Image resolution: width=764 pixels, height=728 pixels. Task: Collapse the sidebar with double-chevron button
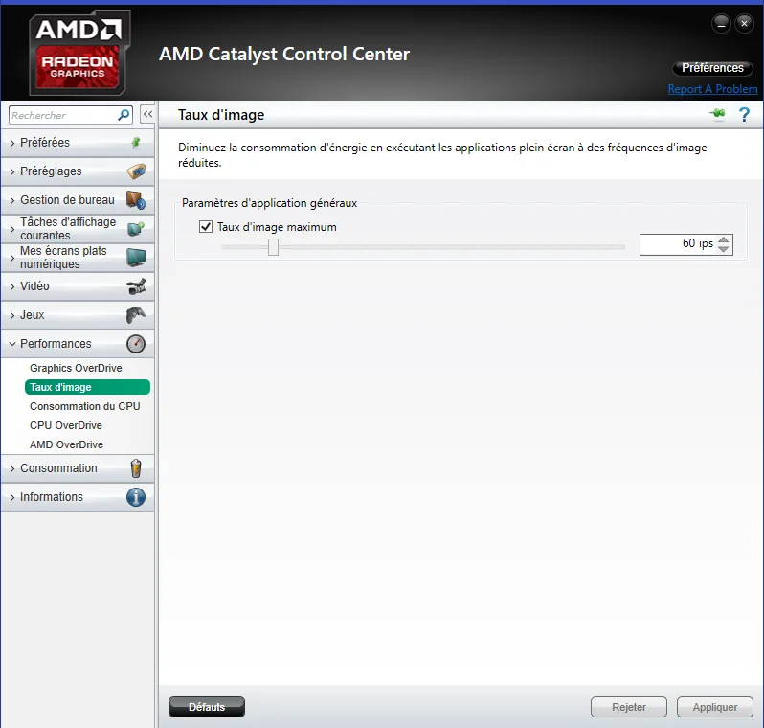(147, 114)
